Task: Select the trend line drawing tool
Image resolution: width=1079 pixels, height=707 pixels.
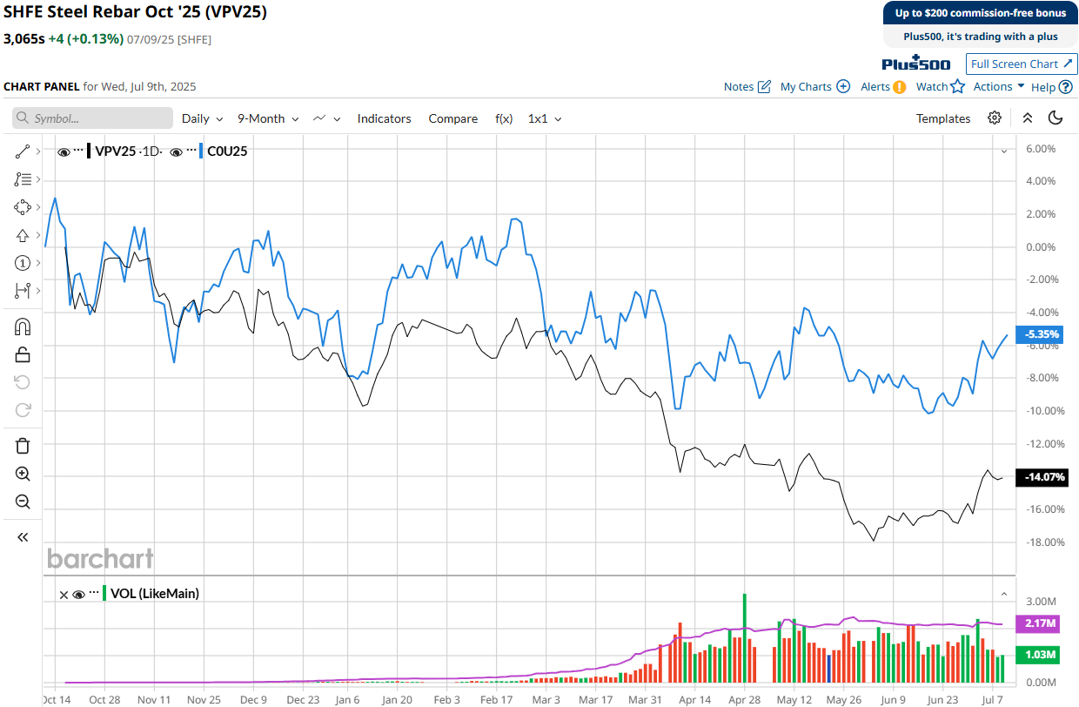Action: [23, 152]
